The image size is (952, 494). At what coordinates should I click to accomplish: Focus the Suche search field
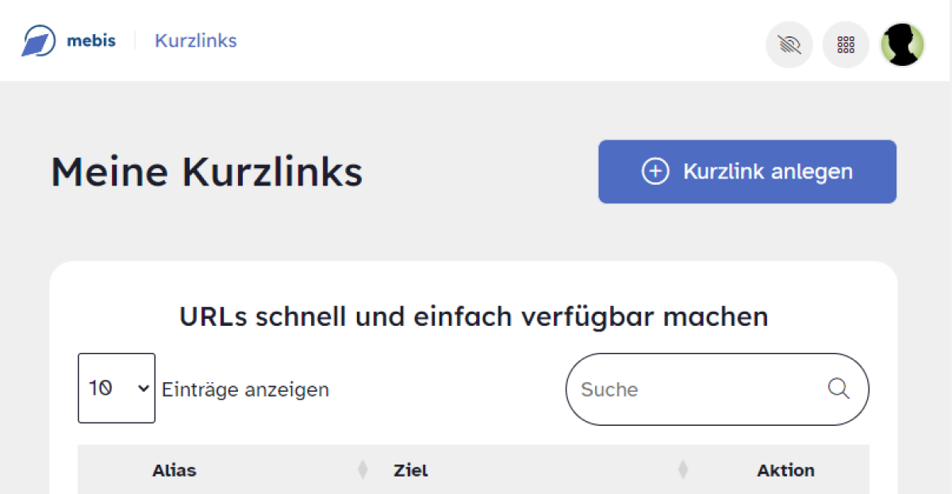tap(717, 389)
